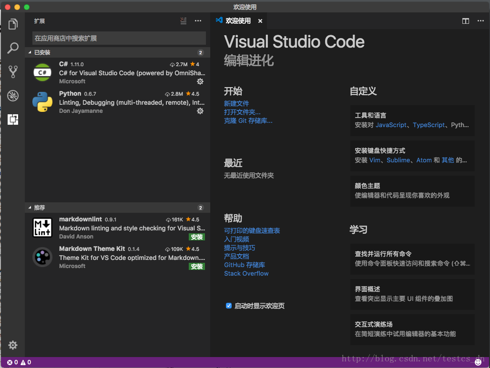490x368 pixels.
Task: Click the 推荐 count badge
Action: pyautogui.click(x=200, y=208)
